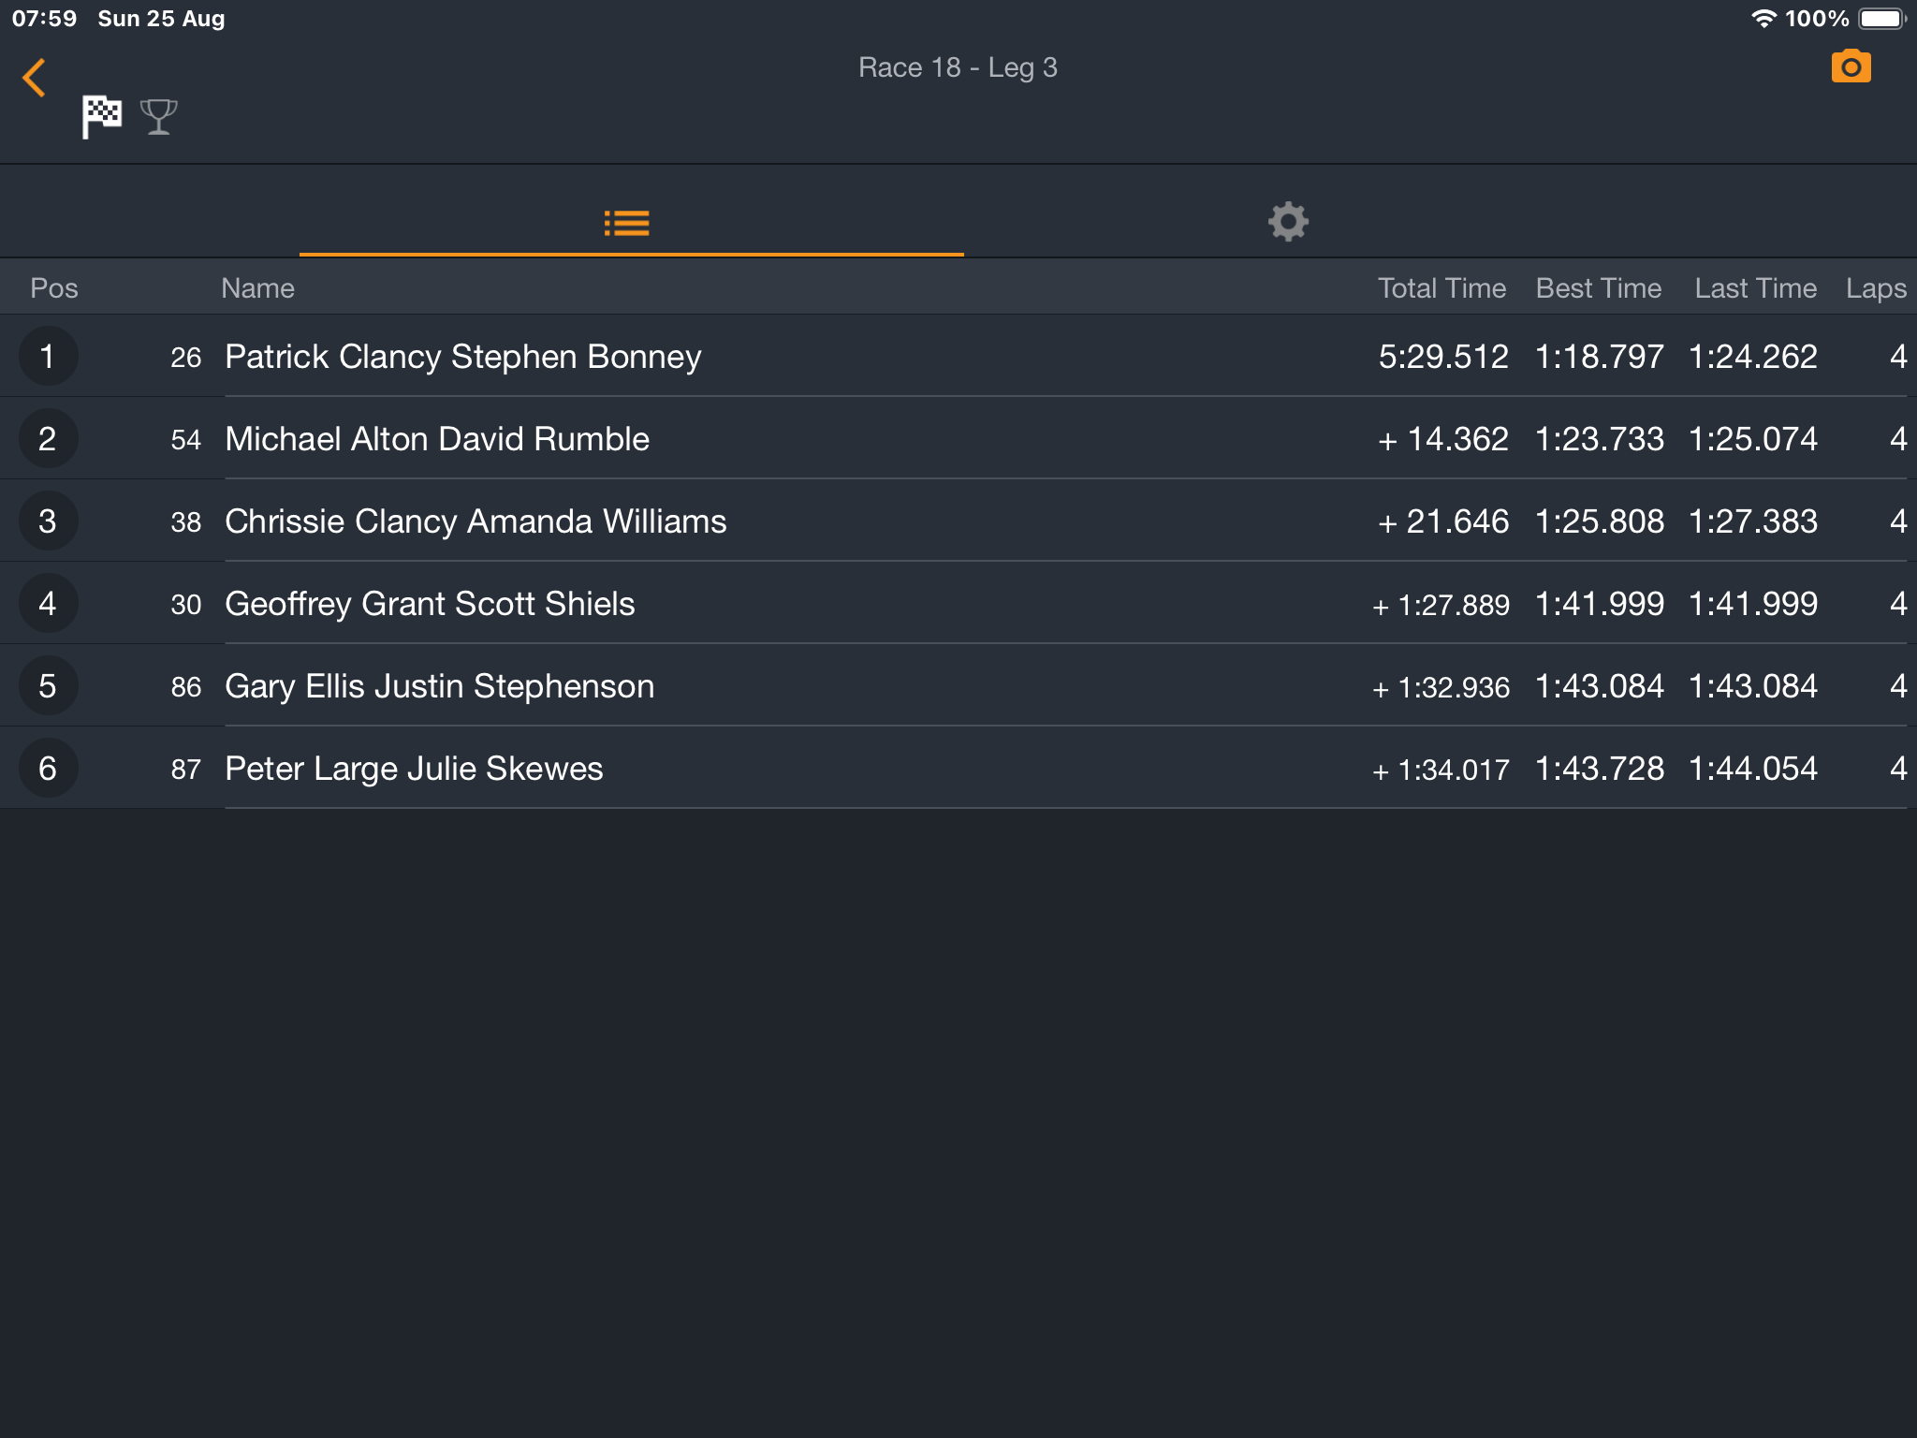Click the Total Time column header
Image resolution: width=1917 pixels, height=1438 pixels.
click(1441, 288)
